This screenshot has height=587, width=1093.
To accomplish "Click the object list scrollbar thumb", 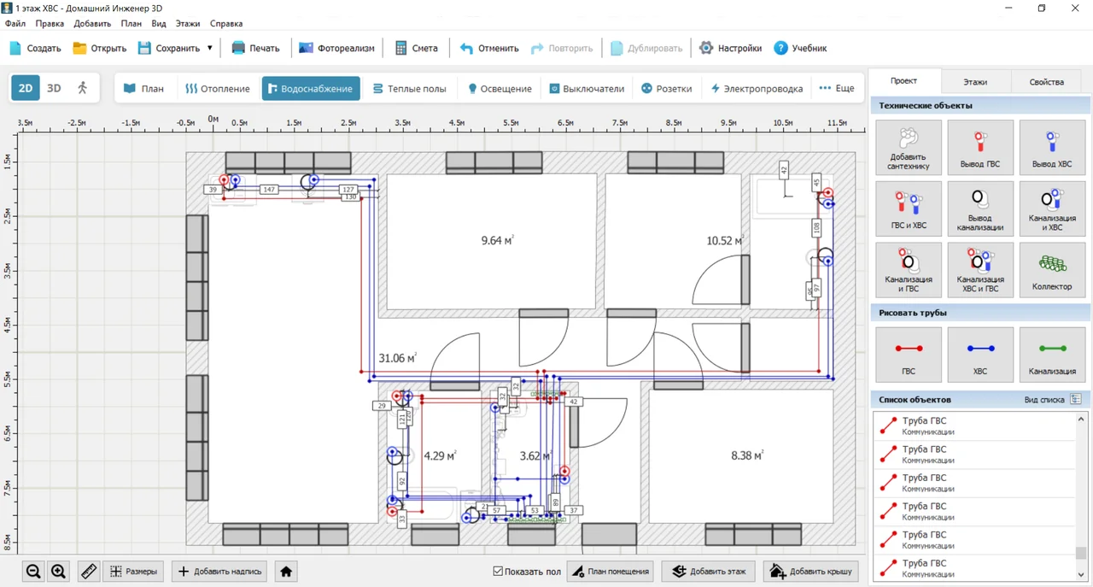I will [x=1081, y=553].
